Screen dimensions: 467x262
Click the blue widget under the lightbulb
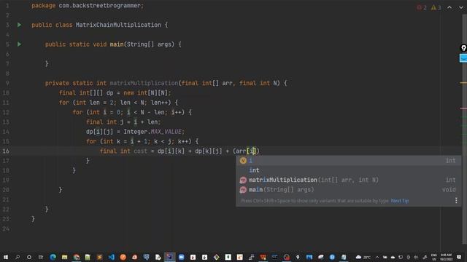[x=463, y=58]
